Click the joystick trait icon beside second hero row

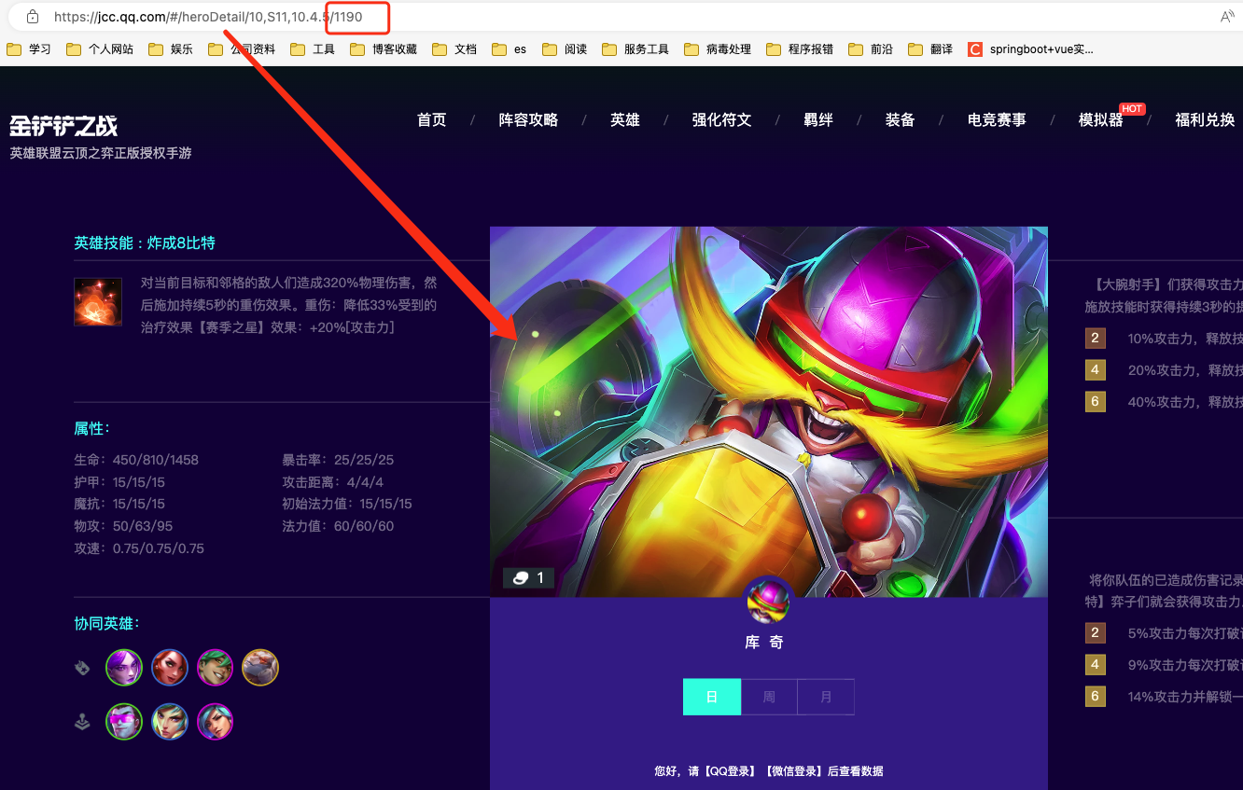click(82, 721)
